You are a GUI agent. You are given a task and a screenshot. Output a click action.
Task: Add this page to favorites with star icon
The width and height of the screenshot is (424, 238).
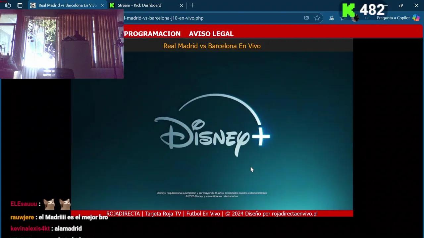pos(317,18)
